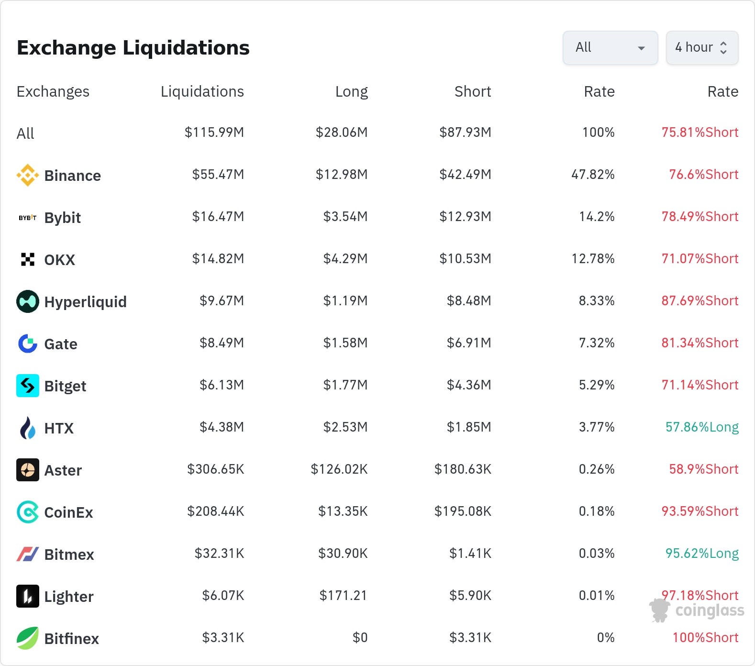Click the OKX checkered logo icon
Viewport: 755px width, 666px height.
click(28, 259)
